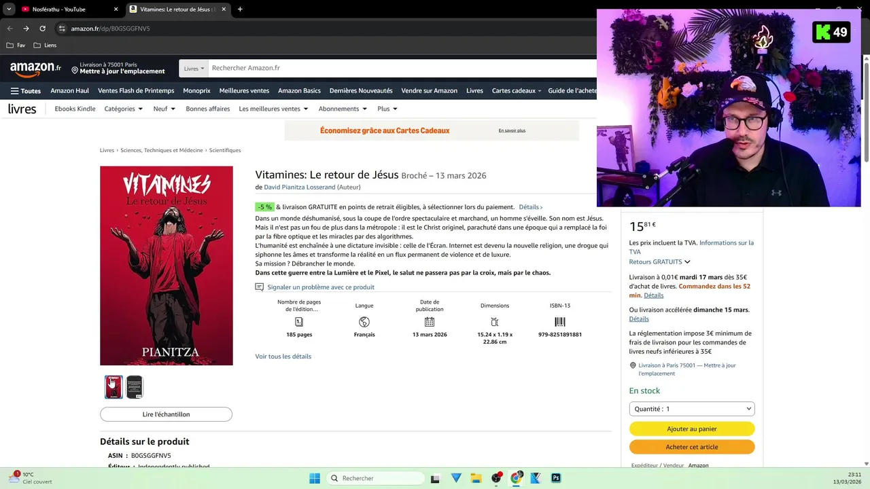This screenshot has height=489, width=870.
Task: Open Vendre sur Amazon link
Action: (x=429, y=91)
